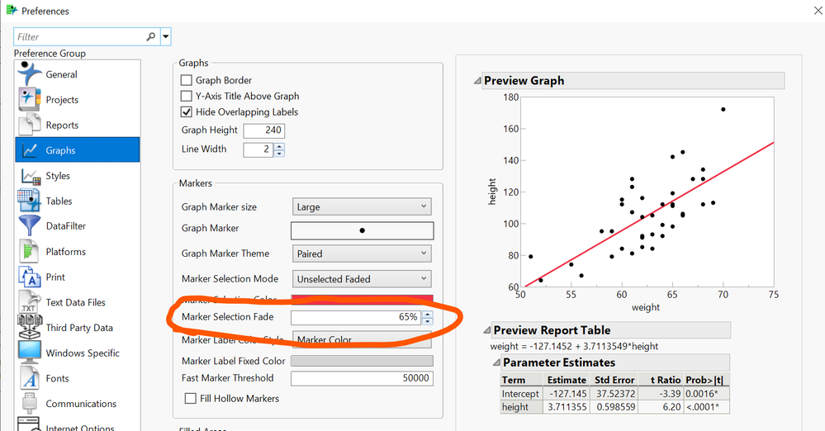Open the Graph Marker size dropdown
Image resolution: width=825 pixels, height=431 pixels.
click(362, 206)
